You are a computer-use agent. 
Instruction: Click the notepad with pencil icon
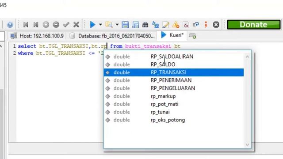click(x=165, y=25)
